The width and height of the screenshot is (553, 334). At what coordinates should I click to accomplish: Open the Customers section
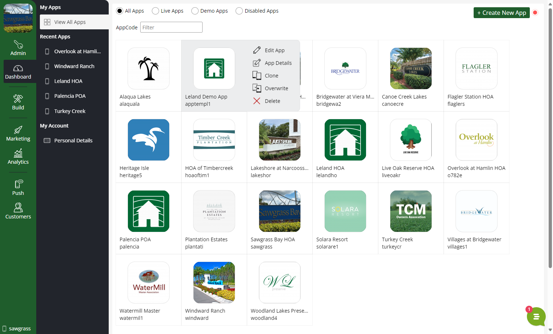(x=18, y=211)
